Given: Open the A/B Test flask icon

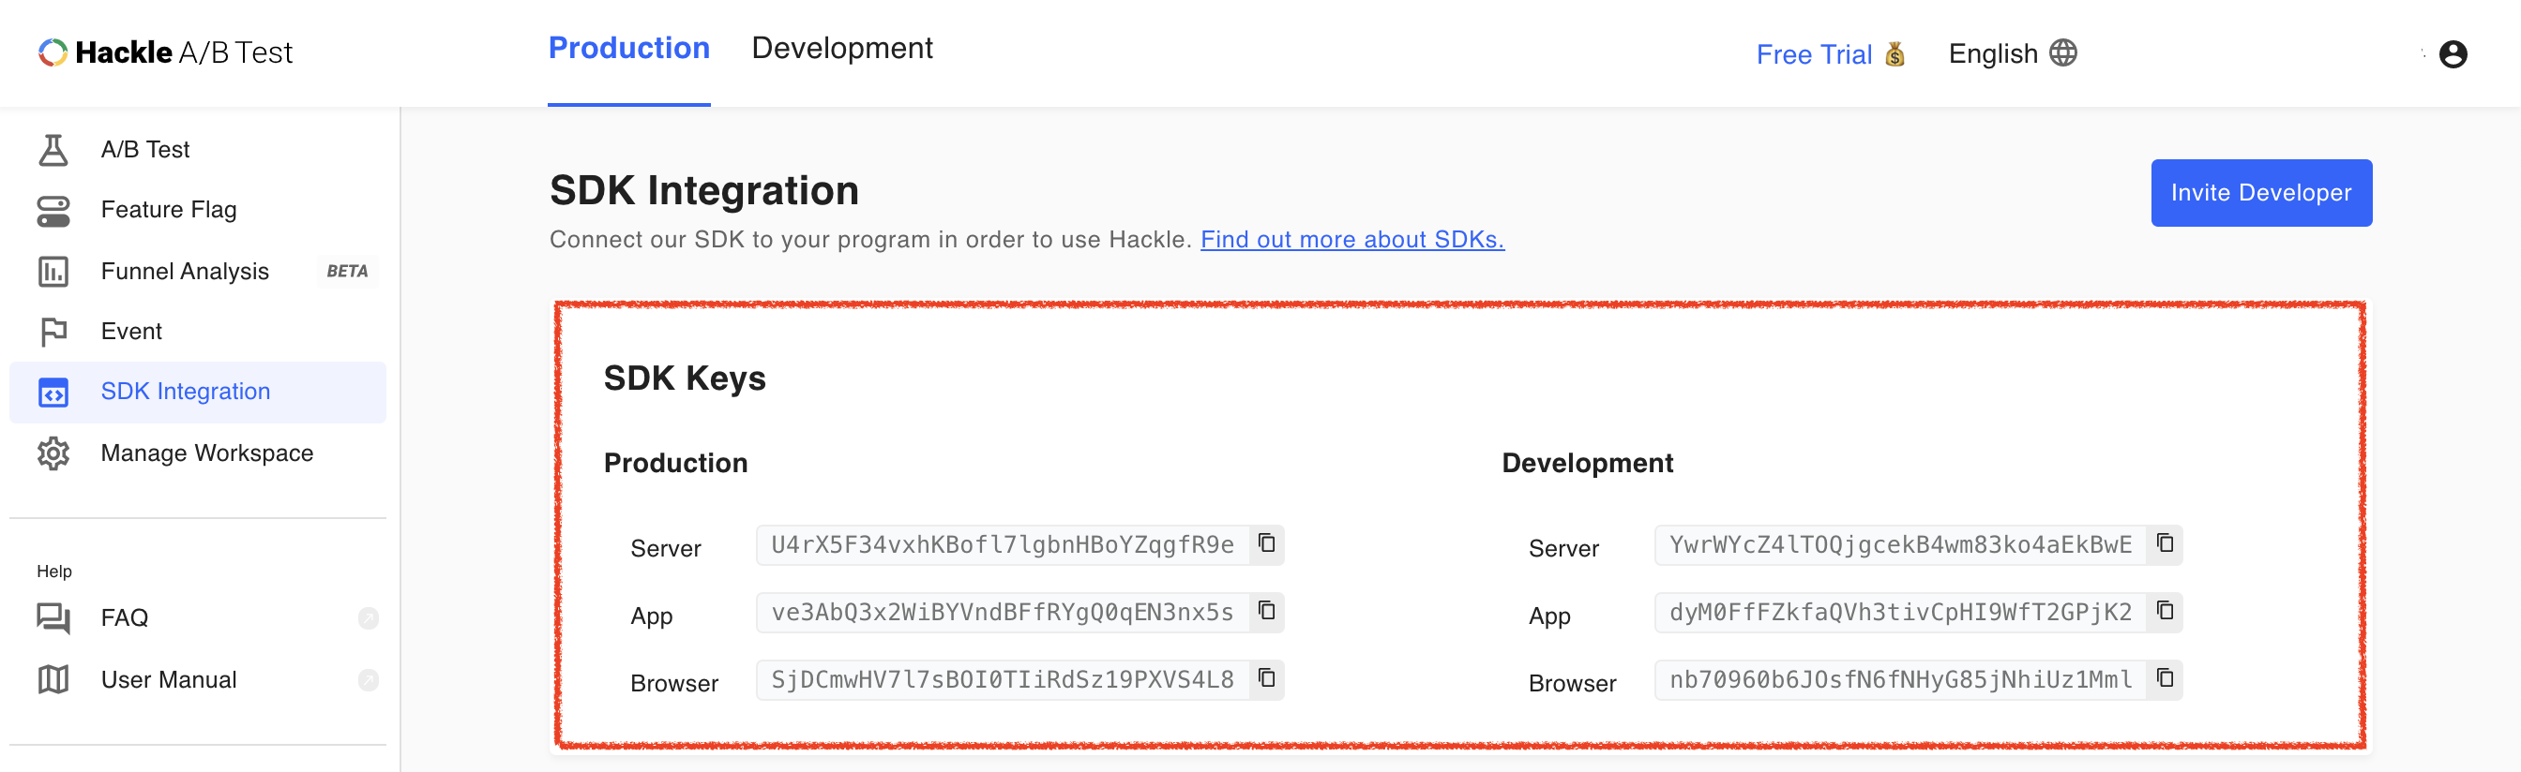Looking at the screenshot, I should point(53,150).
